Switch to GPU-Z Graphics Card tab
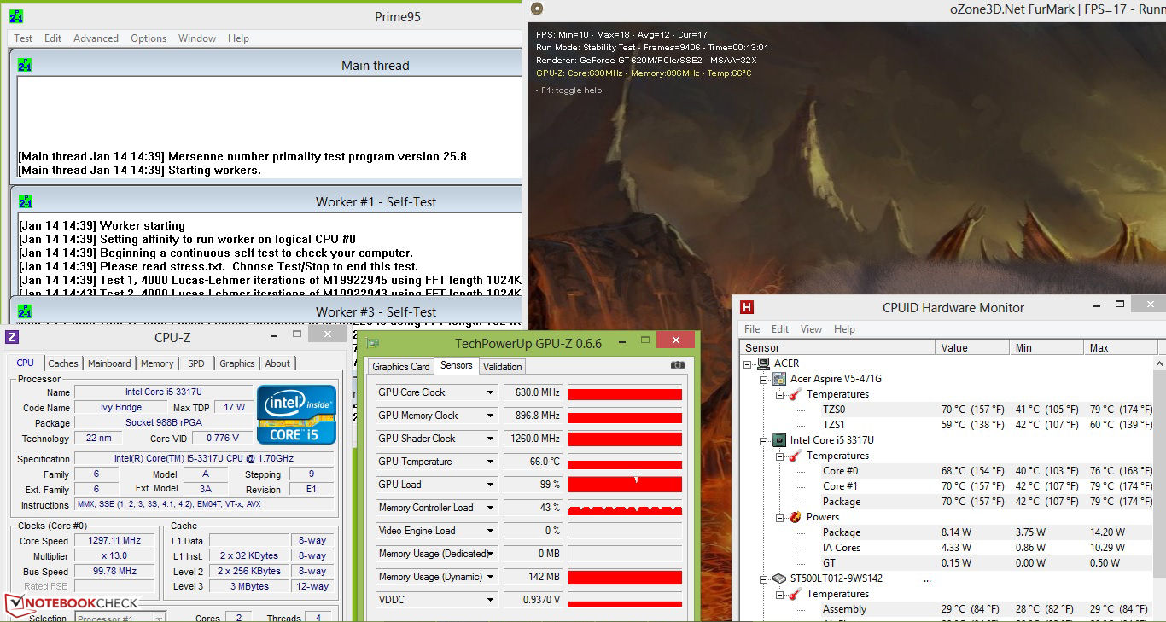Viewport: 1166px width, 622px height. 401,367
